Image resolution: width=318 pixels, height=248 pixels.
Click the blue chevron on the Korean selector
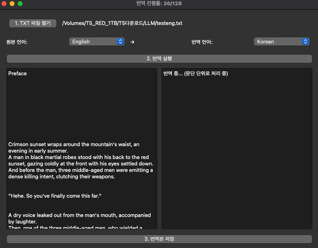(x=306, y=41)
